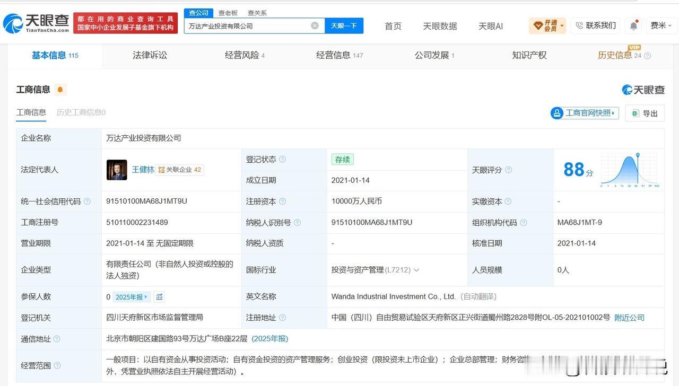The height and width of the screenshot is (386, 679).
Task: Click the help icon next to 纳税人识别号
Action: (x=298, y=223)
